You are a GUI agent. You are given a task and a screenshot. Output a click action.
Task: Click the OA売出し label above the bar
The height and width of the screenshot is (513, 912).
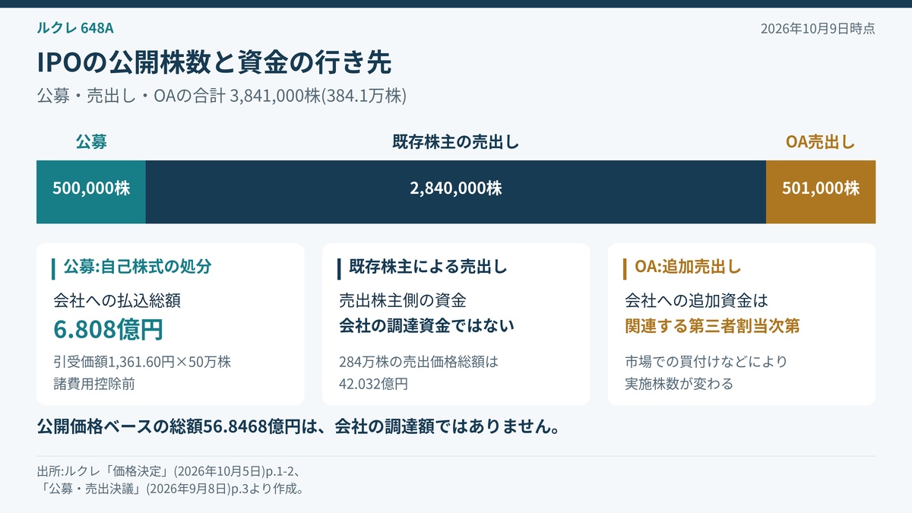pos(821,141)
